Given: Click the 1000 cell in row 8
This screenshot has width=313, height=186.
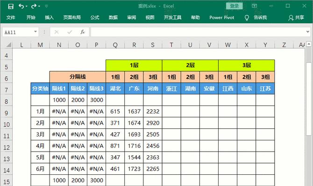Looking at the screenshot, I should click(59, 100).
